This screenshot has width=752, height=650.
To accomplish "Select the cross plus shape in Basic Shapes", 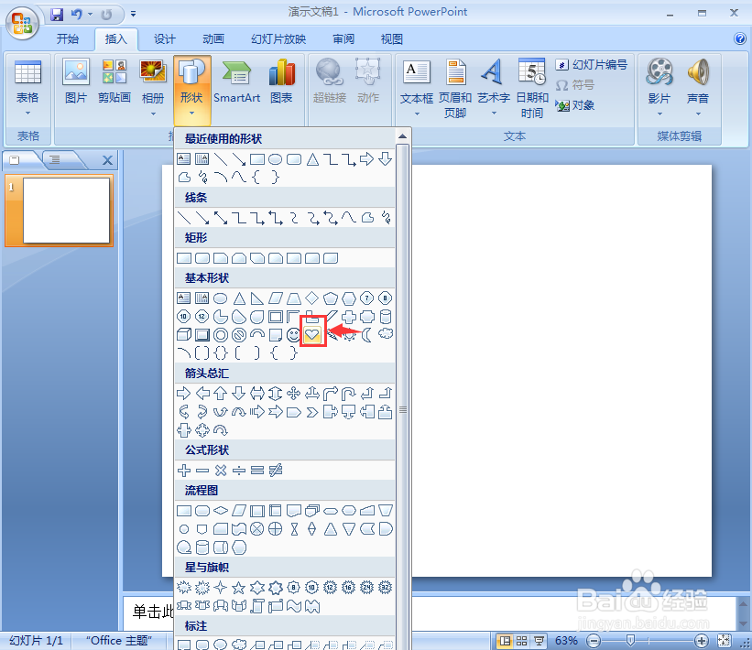I will 349,317.
